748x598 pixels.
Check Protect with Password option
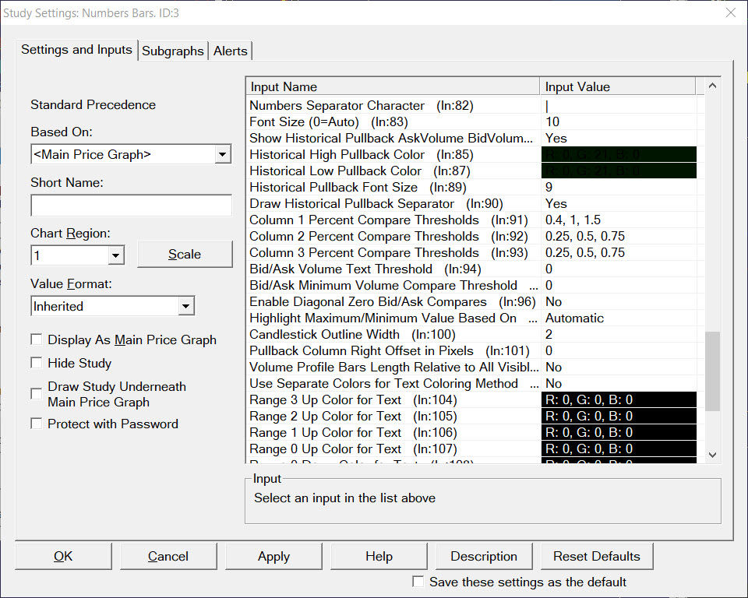click(37, 424)
